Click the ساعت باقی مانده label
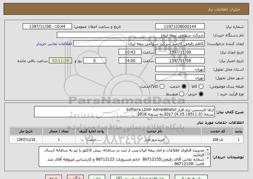The image size is (253, 179). pyautogui.click(x=33, y=61)
